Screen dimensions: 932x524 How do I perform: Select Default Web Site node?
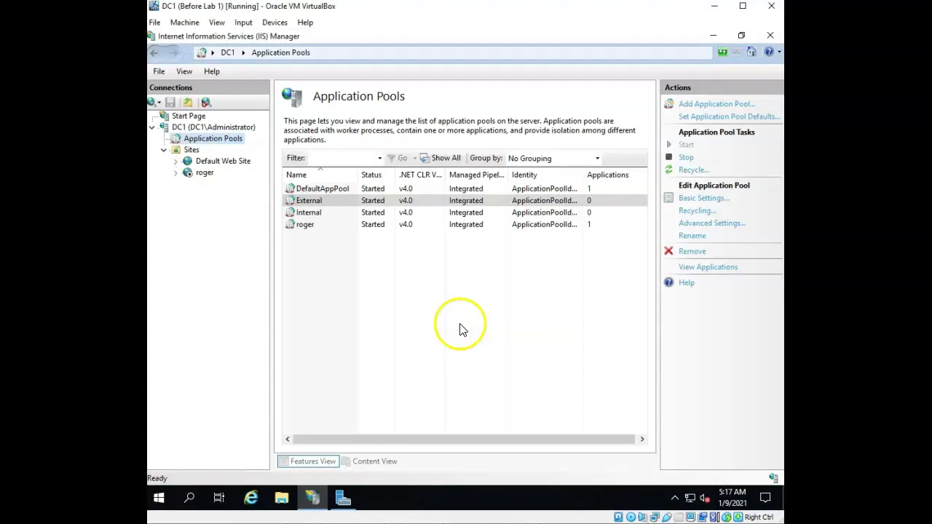pos(223,161)
